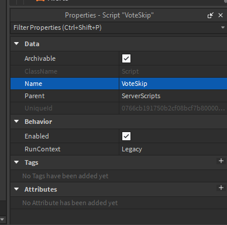Click the UniqueId property label
This screenshot has width=227, height=225.
coord(39,108)
